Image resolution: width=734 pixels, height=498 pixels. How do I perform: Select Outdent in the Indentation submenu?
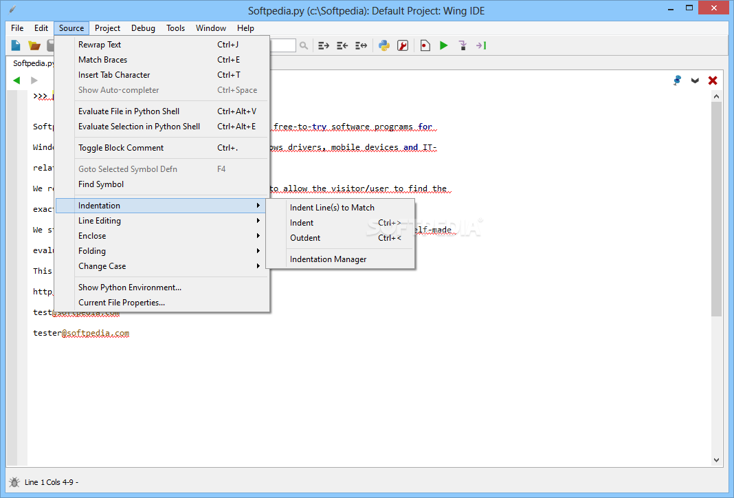[x=340, y=238]
